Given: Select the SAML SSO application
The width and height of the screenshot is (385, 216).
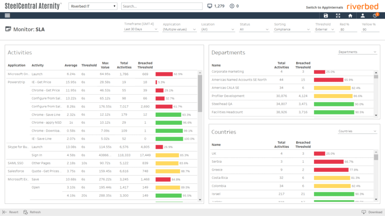Looking at the screenshot, I should pos(15,163).
